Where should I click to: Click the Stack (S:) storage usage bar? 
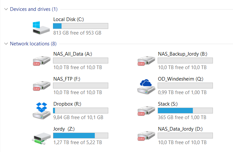185,111
